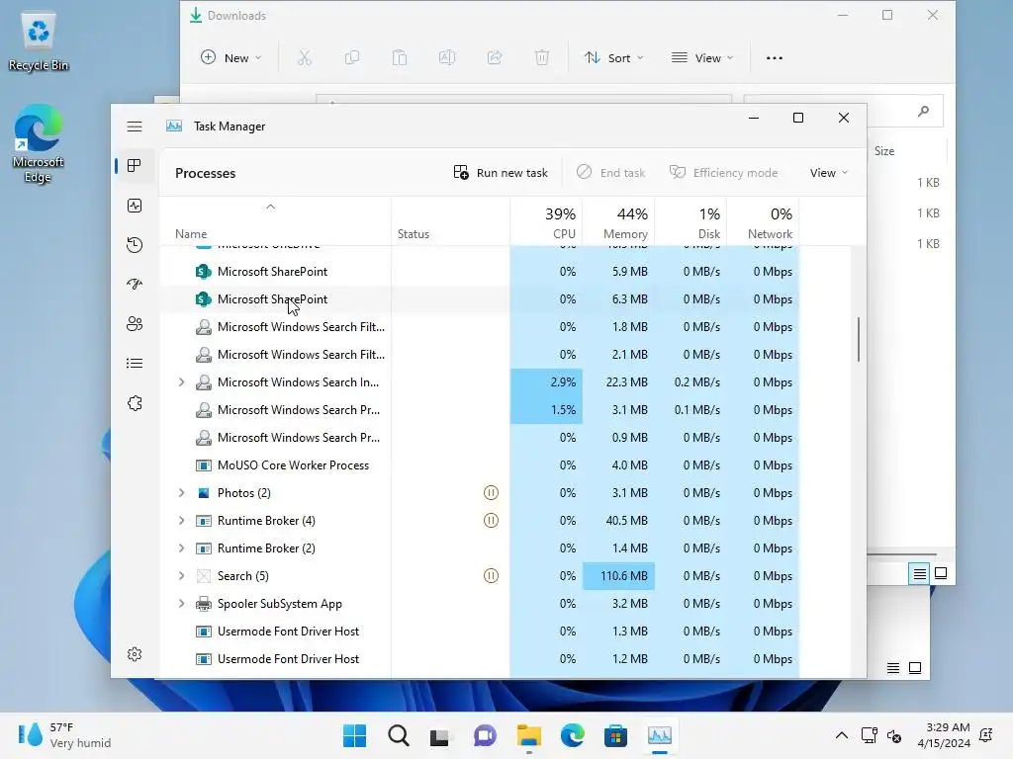Click Cut icon in Downloads toolbar
Screen dimensions: 1013x759
coord(305,58)
